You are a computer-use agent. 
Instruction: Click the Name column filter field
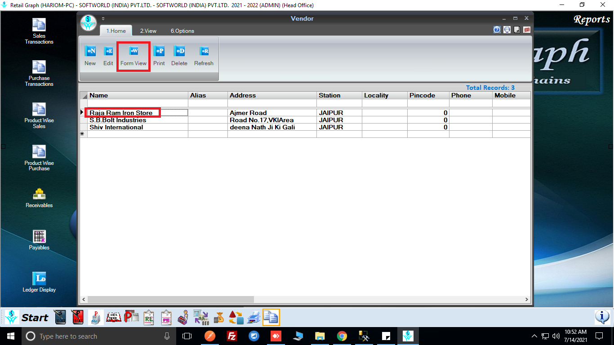coord(138,103)
